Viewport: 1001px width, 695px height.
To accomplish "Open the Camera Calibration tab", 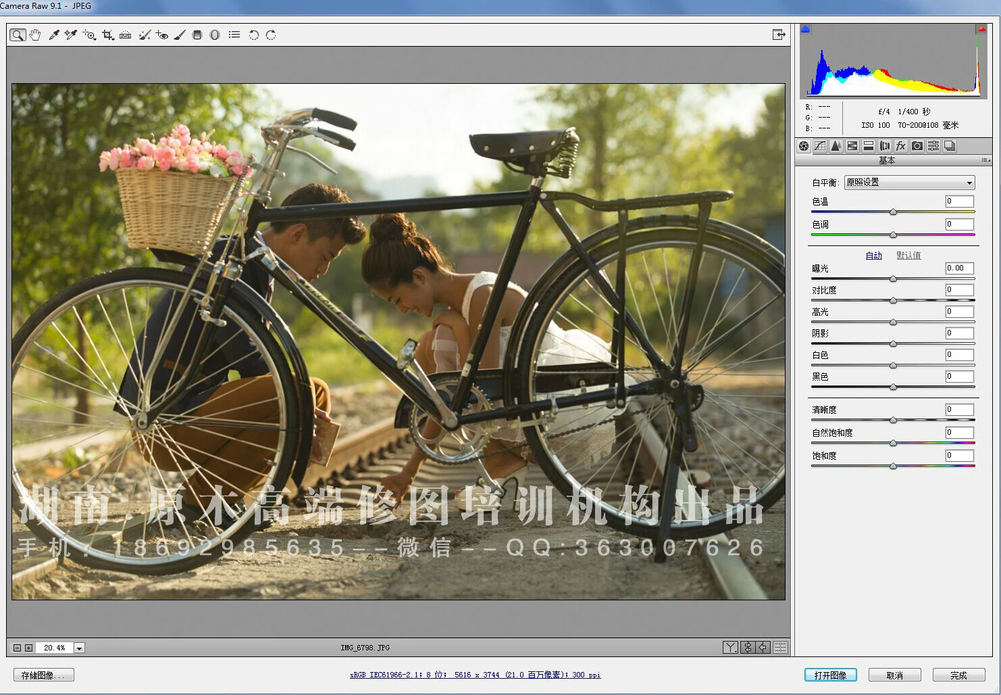I will pyautogui.click(x=917, y=146).
